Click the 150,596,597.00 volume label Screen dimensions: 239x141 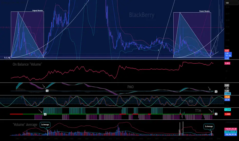coord(231,134)
